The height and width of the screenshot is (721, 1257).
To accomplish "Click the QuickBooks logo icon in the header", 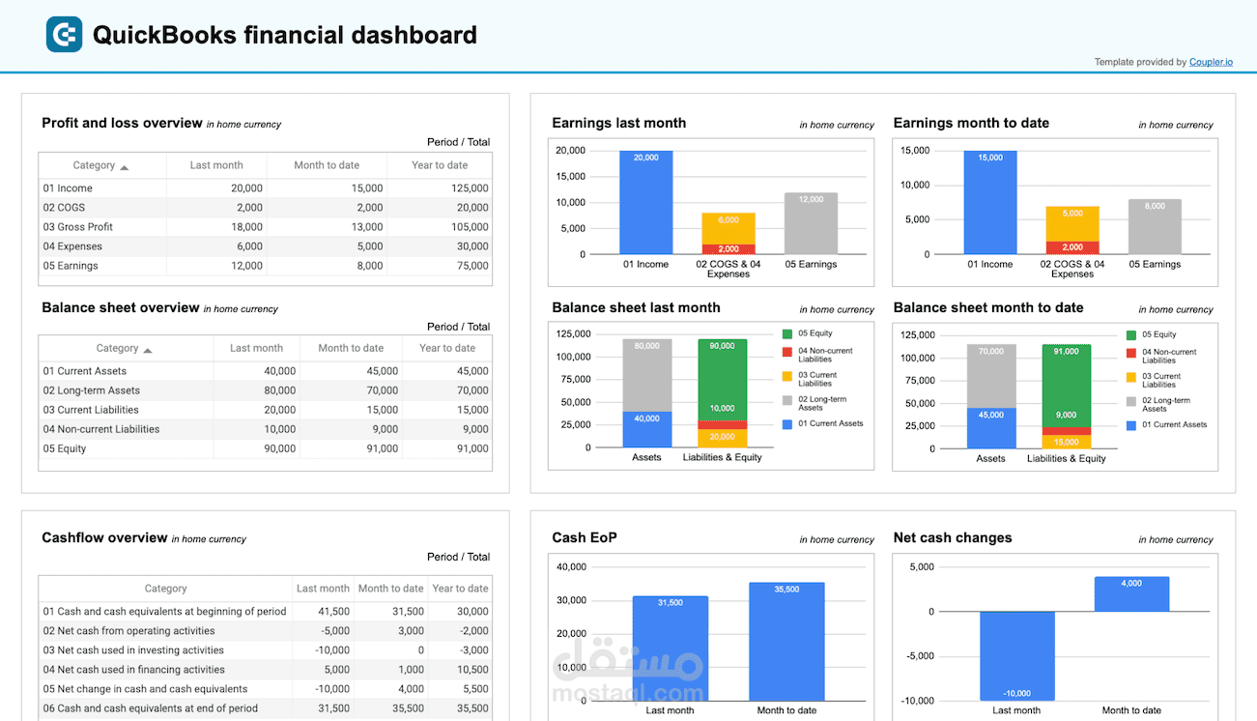I will pyautogui.click(x=63, y=35).
